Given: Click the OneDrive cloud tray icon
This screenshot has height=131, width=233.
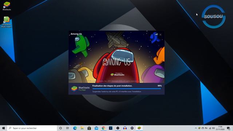Looking at the screenshot, I should (203, 128).
